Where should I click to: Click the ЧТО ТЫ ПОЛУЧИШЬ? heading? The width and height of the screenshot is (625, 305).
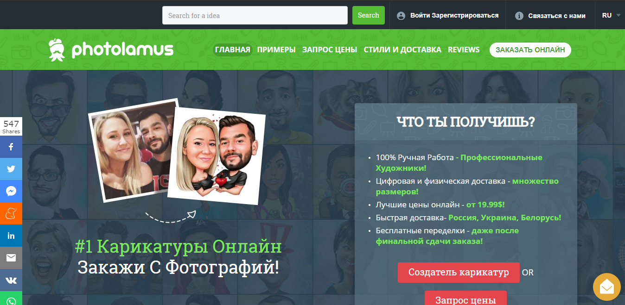(x=466, y=122)
